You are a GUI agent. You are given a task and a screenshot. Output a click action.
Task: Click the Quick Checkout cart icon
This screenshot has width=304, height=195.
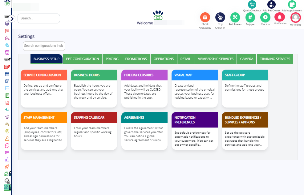(252, 4)
